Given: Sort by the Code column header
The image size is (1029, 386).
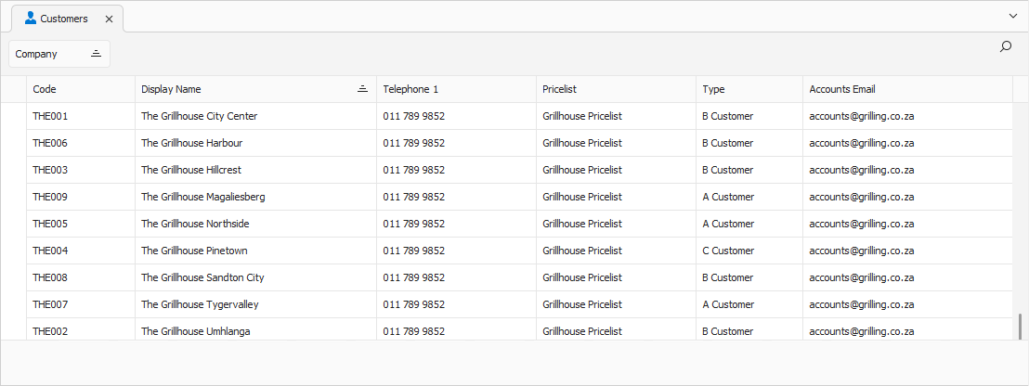Looking at the screenshot, I should (81, 89).
